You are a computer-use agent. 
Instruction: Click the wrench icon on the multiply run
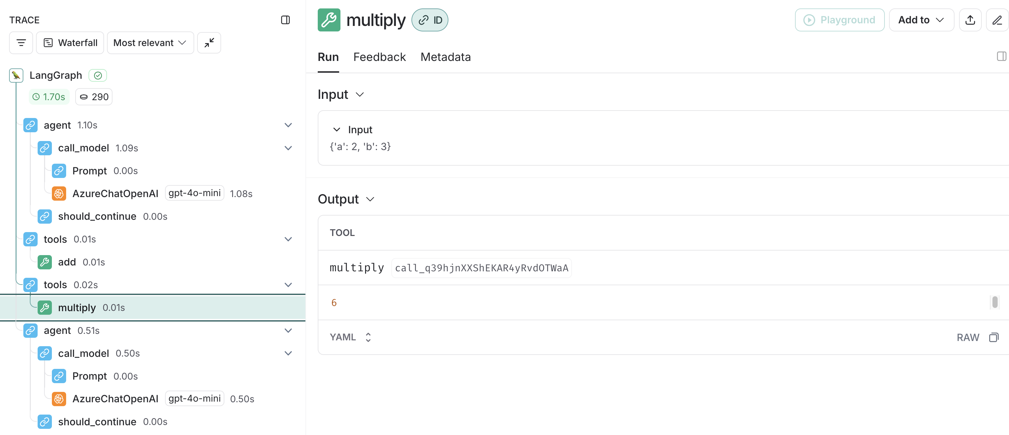329,19
